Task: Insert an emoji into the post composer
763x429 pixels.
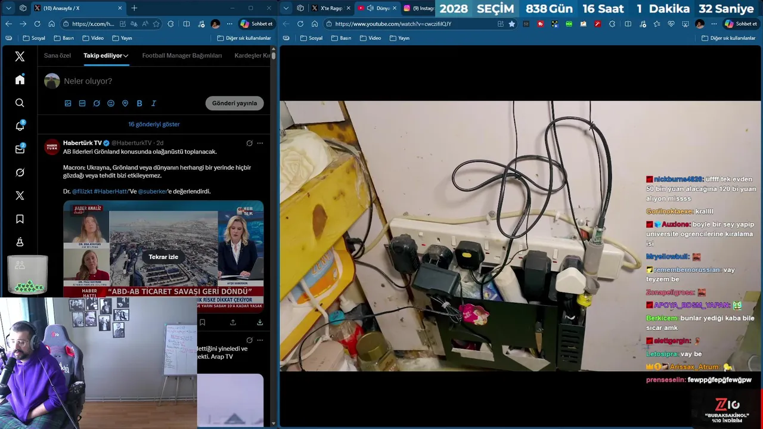Action: [x=111, y=103]
